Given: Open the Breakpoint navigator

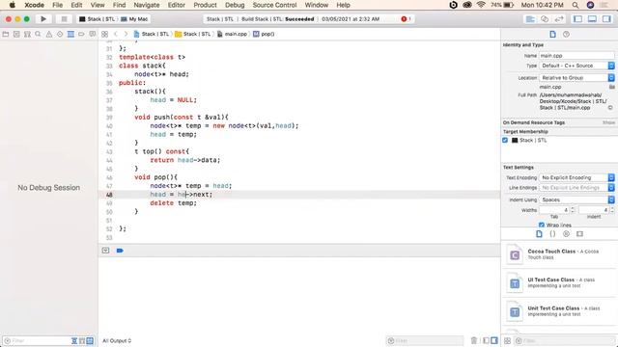Looking at the screenshot, I should coord(81,35).
